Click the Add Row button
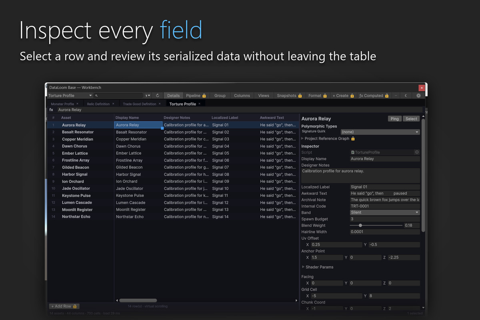The height and width of the screenshot is (320, 480). [64, 306]
